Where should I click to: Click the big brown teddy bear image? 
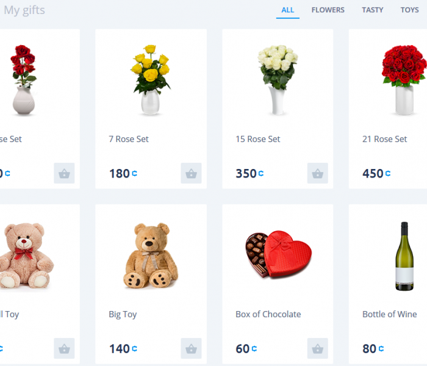tap(151, 255)
